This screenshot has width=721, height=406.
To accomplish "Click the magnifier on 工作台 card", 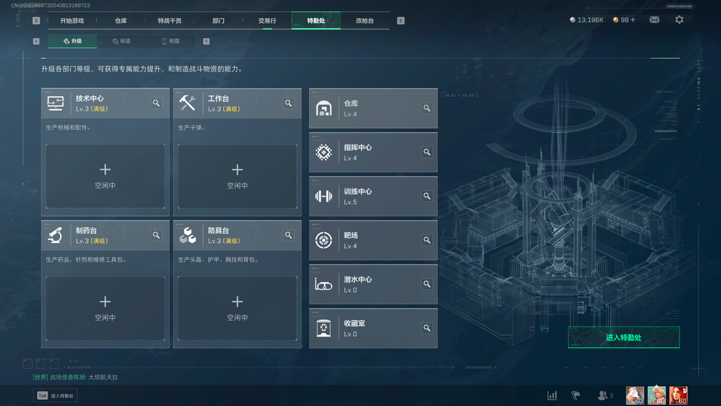I will point(288,103).
